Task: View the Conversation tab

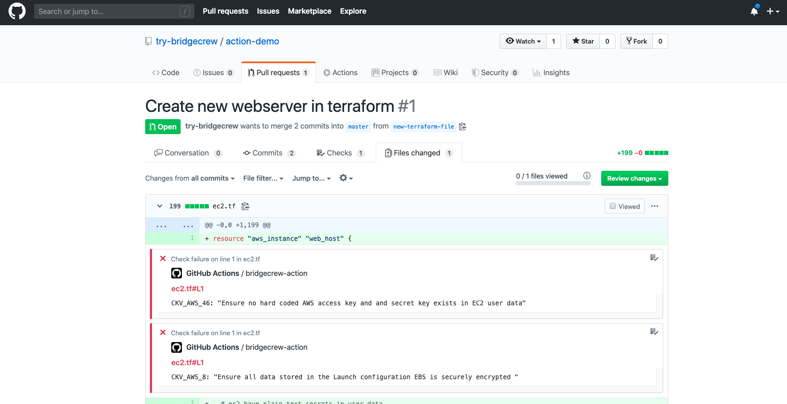Action: click(188, 153)
